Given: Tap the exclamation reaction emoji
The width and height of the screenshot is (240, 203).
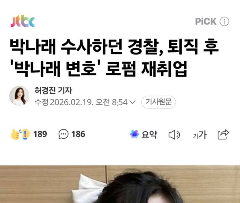Looking at the screenshot, I should point(25,134).
